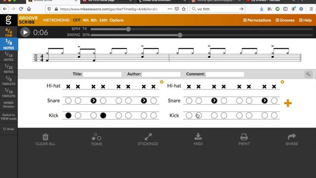316x178 pixels.
Task: Select the measure two Kick label
Action: tap(174, 115)
